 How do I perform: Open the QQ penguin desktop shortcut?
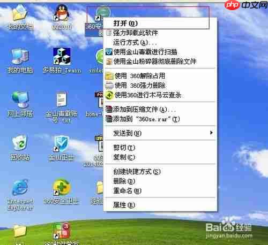[x=62, y=13]
